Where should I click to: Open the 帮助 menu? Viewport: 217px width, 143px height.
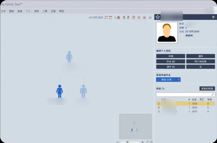62,11
